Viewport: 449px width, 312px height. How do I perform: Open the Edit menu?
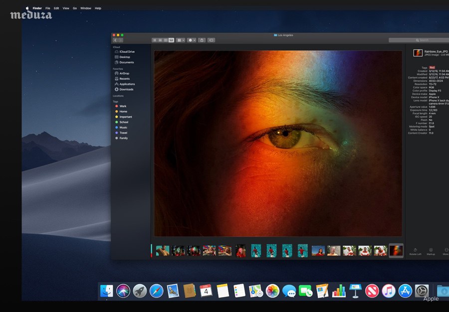[56, 8]
